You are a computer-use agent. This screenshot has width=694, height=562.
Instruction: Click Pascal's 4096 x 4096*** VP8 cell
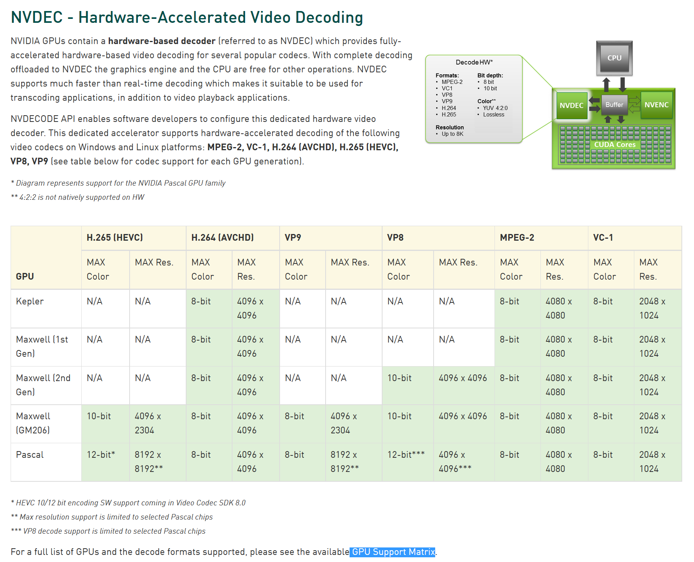point(464,462)
